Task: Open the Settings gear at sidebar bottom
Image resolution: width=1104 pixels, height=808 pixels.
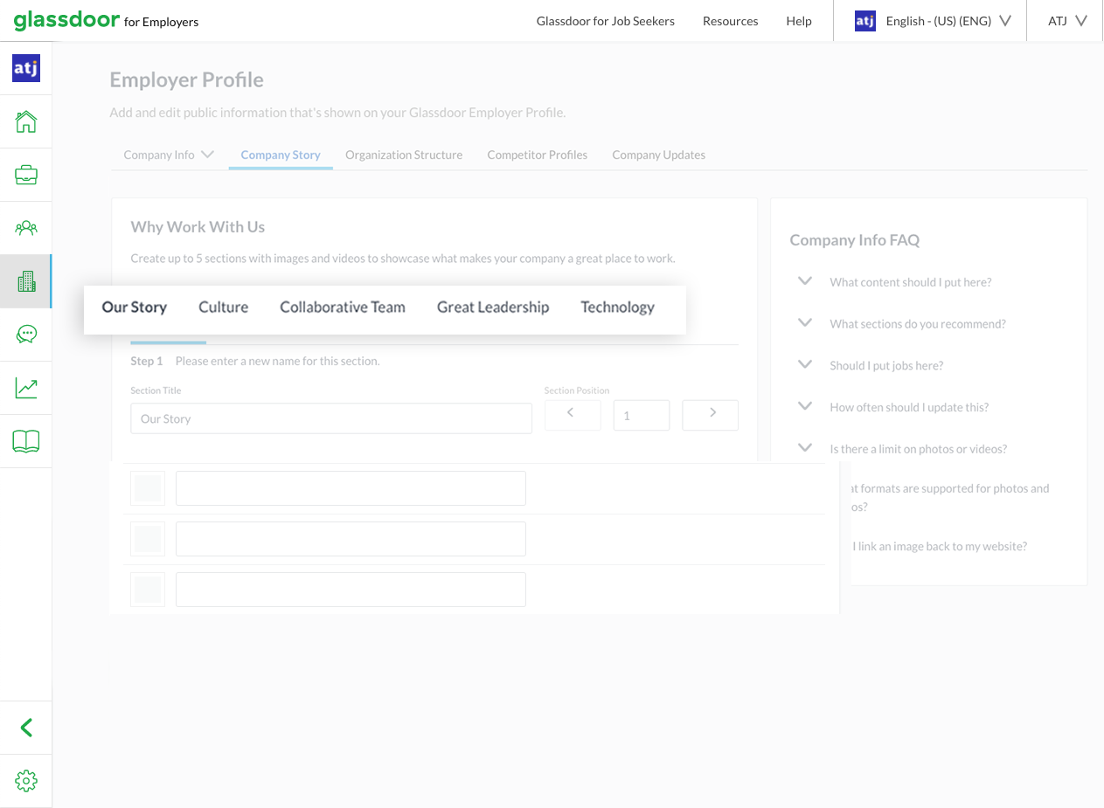Action: click(x=26, y=780)
